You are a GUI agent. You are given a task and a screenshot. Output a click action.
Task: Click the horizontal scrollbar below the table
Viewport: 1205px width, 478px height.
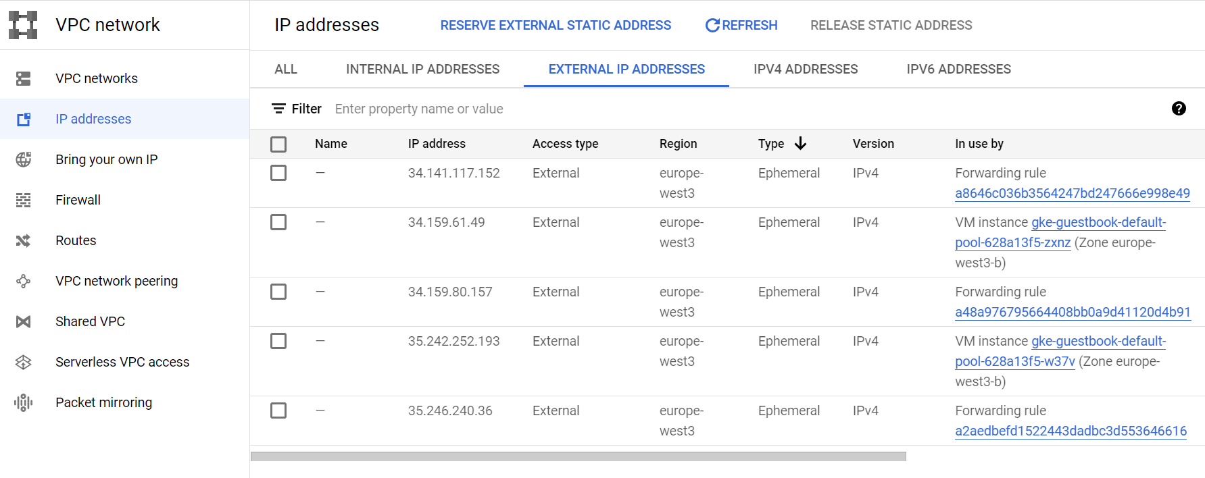point(578,456)
